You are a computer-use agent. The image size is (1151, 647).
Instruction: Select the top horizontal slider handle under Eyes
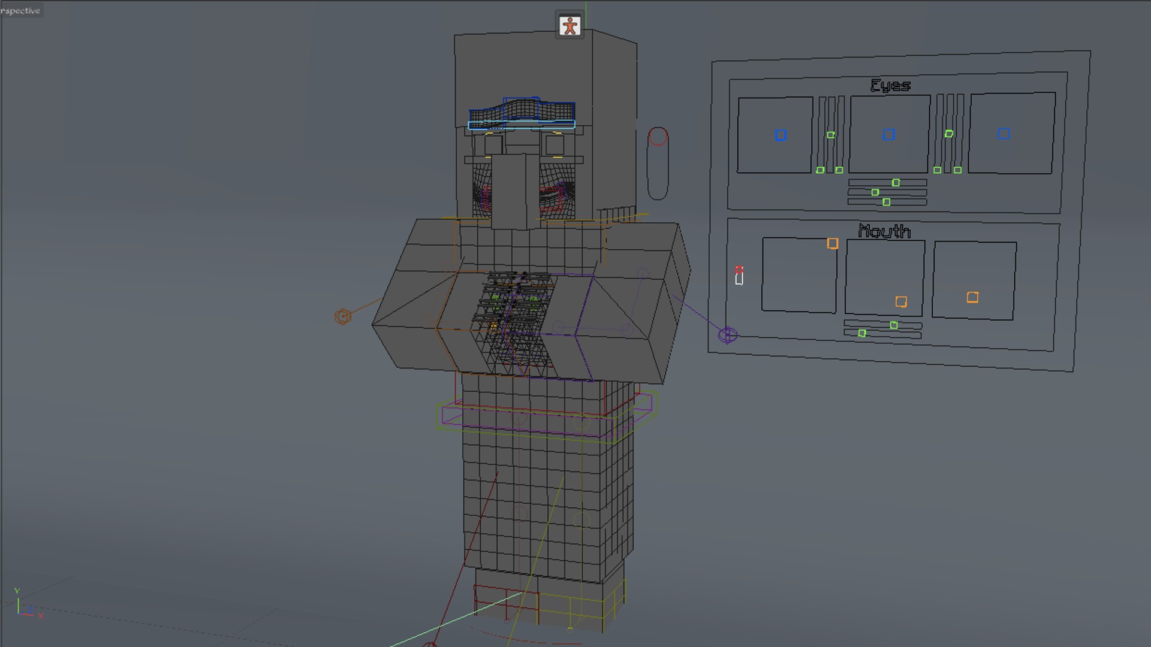pos(896,183)
